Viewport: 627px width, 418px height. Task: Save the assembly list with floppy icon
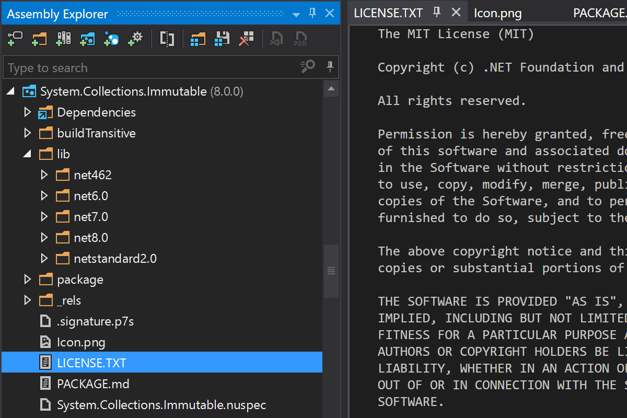(222, 38)
